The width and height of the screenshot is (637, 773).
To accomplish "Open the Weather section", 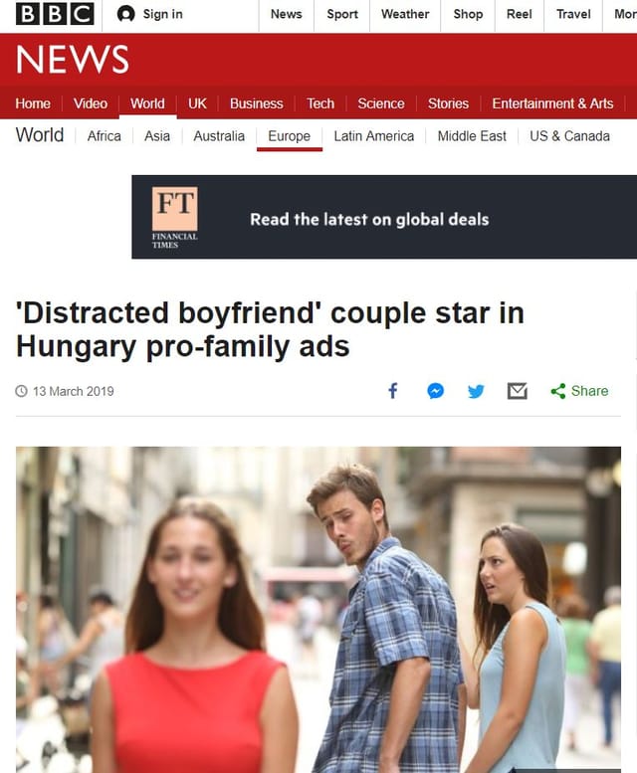I will coord(405,14).
